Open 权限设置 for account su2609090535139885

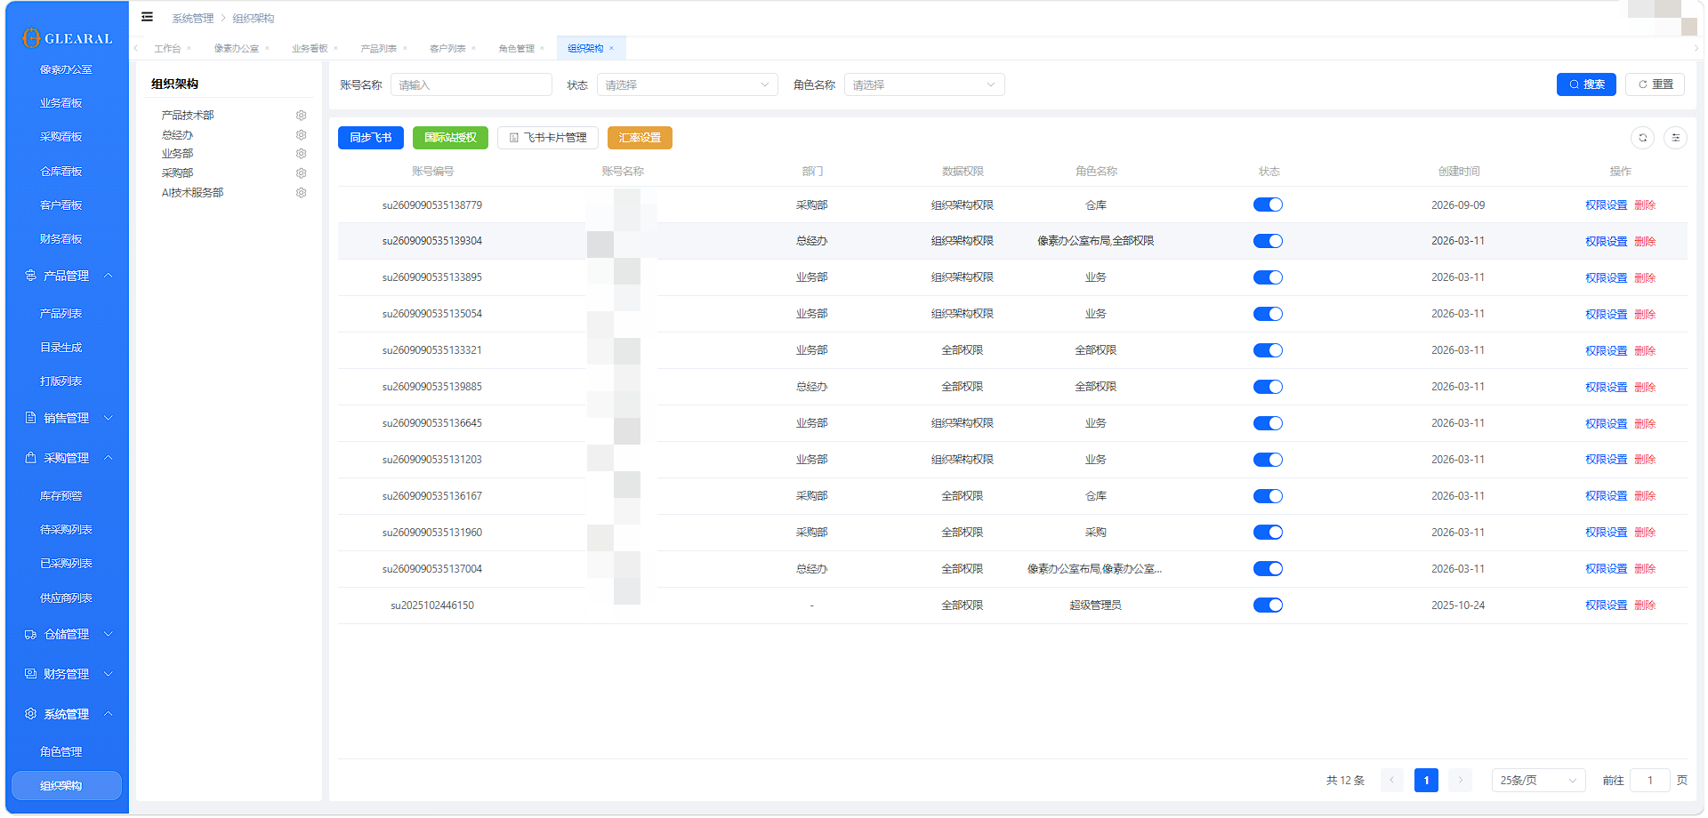tap(1606, 388)
